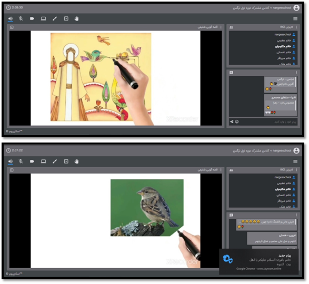Click send message arrow in the 2:38:30 window
This screenshot has width=309, height=284.
(x=232, y=121)
